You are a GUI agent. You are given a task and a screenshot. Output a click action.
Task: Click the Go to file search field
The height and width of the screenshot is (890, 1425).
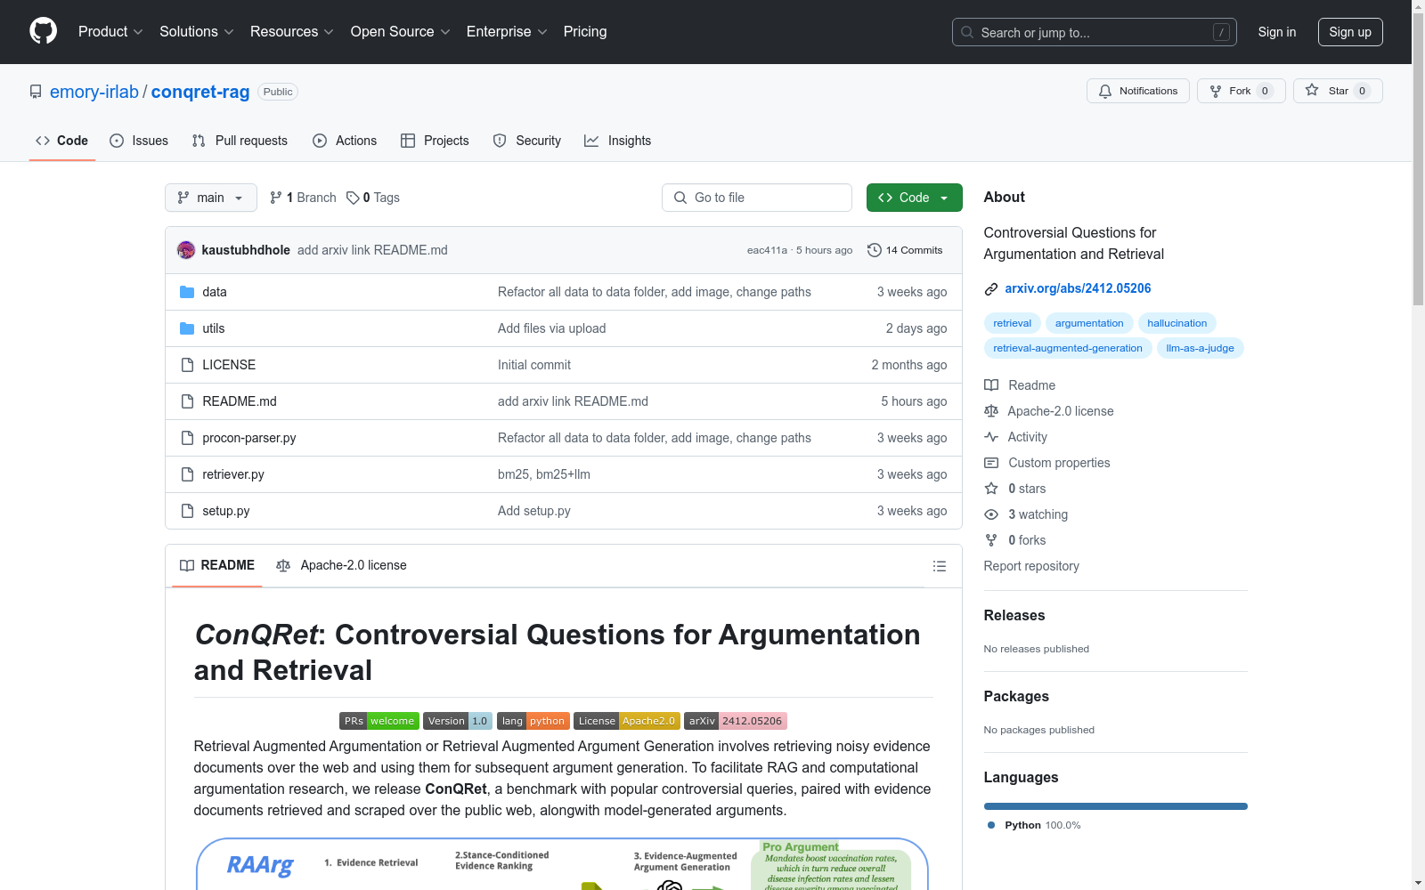(x=757, y=198)
